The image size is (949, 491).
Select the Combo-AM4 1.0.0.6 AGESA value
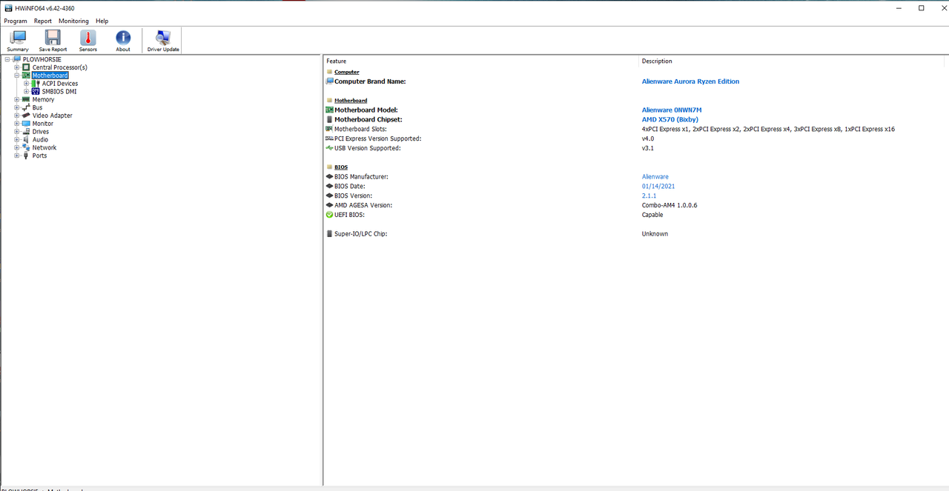pyautogui.click(x=669, y=205)
